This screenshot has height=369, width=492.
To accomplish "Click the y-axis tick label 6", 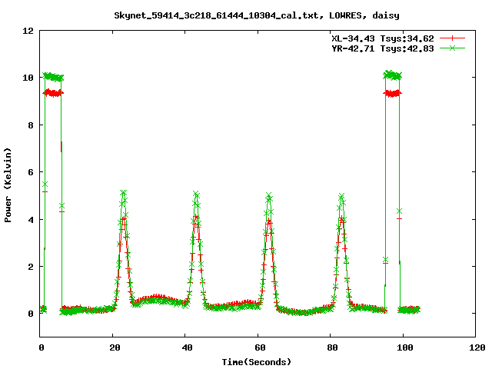I will [31, 172].
